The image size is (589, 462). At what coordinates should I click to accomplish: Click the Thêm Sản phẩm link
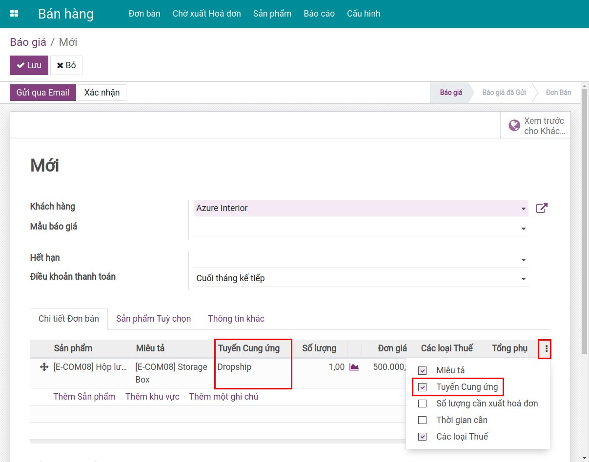click(84, 397)
